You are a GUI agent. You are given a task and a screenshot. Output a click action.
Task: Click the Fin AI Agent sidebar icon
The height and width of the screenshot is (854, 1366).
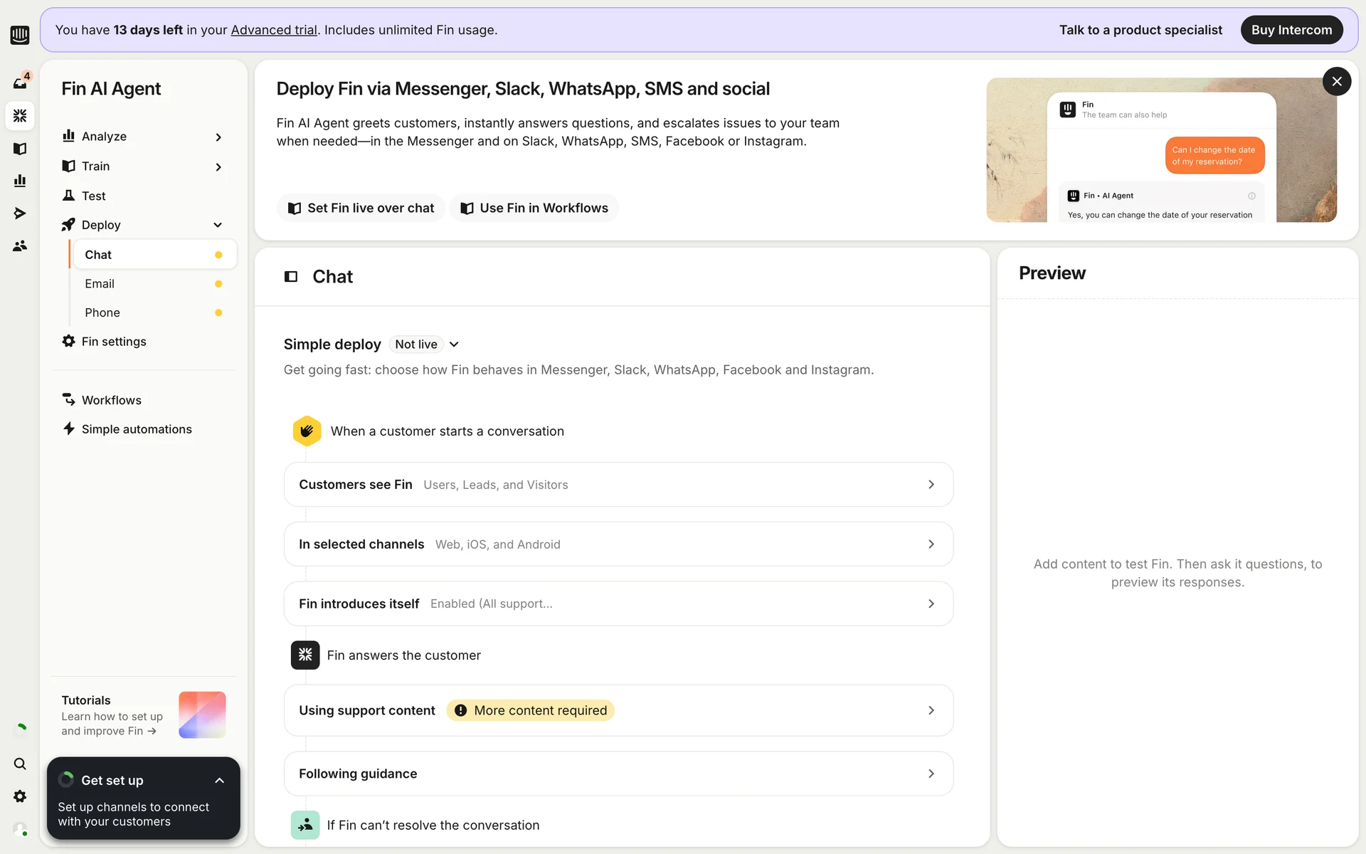20,115
